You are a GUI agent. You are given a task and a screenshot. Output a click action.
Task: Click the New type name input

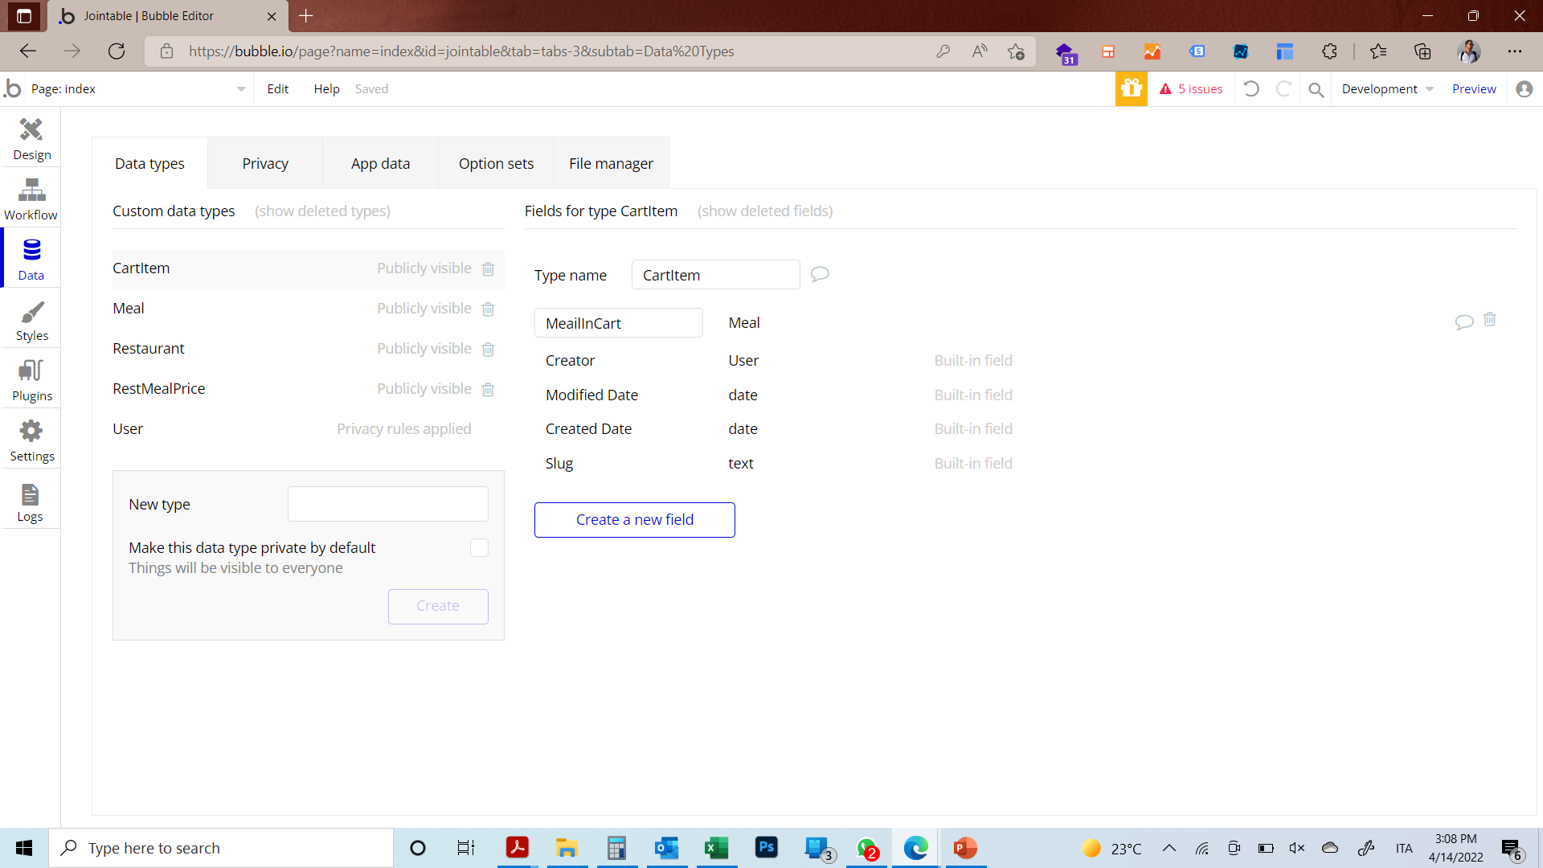point(388,505)
